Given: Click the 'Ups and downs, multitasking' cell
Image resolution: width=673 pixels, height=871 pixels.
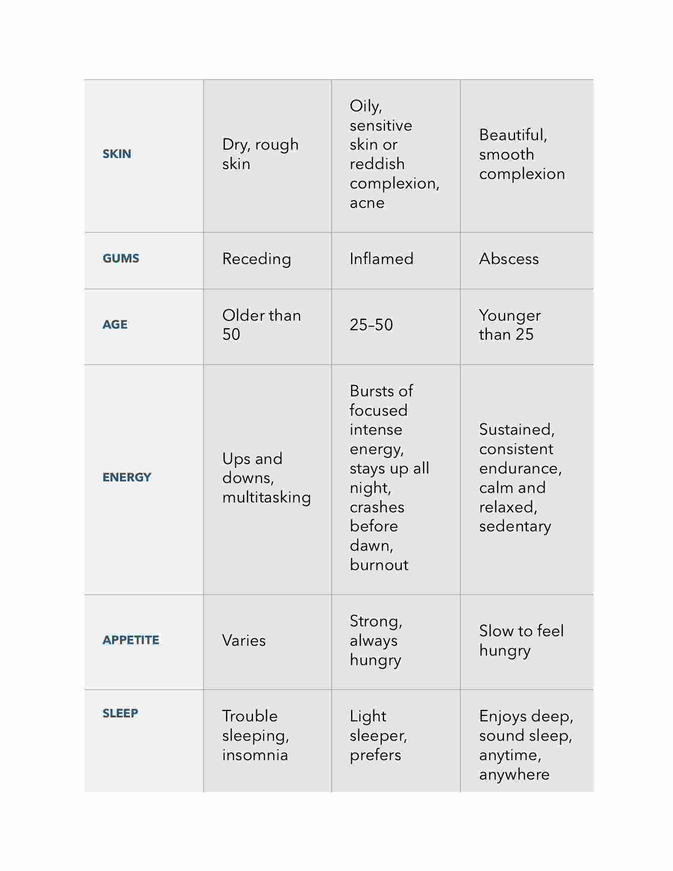Looking at the screenshot, I should (x=268, y=480).
